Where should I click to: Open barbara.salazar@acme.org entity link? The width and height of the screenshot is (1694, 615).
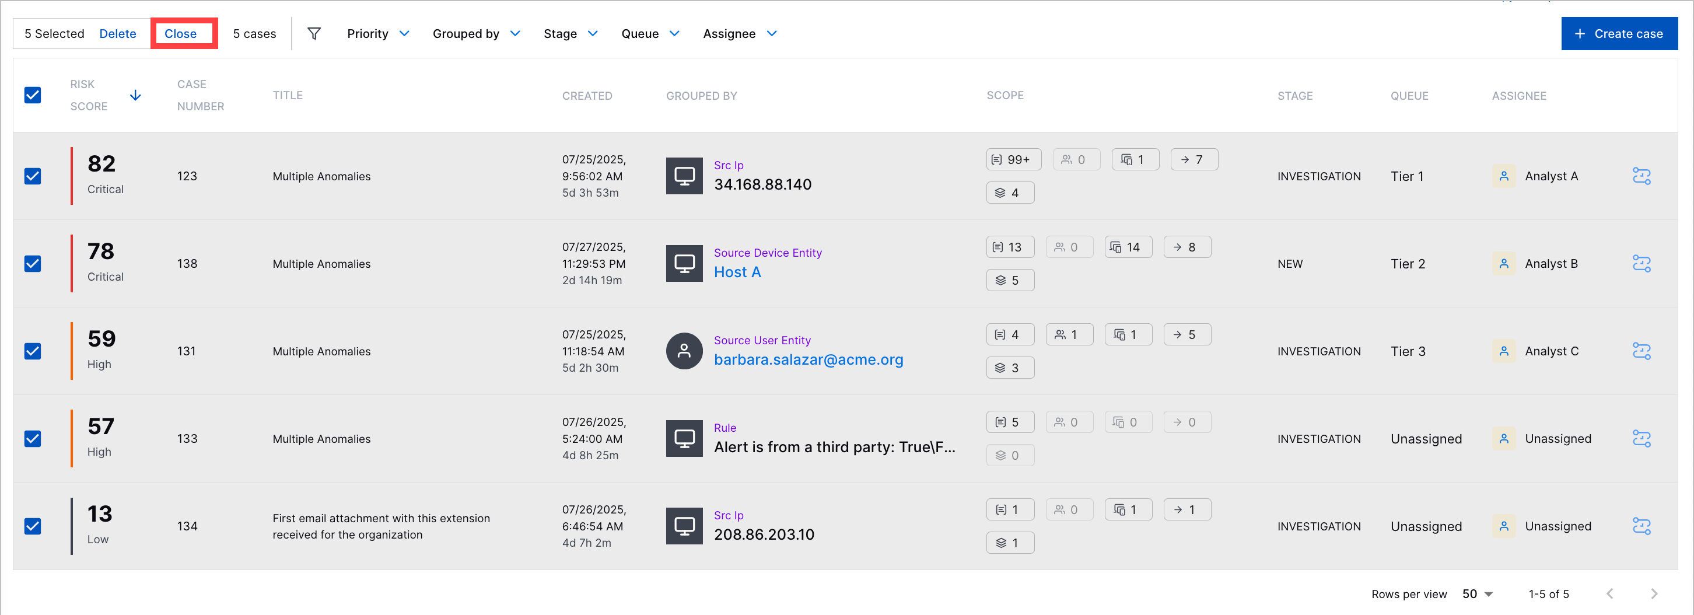808,360
